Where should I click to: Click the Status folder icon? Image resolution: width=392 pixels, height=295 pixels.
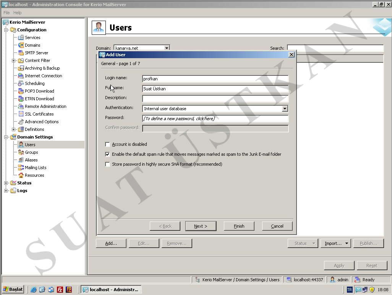coord(13,183)
